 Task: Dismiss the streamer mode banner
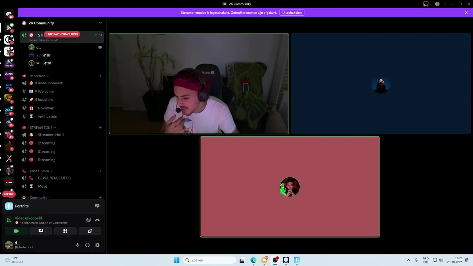(x=466, y=13)
